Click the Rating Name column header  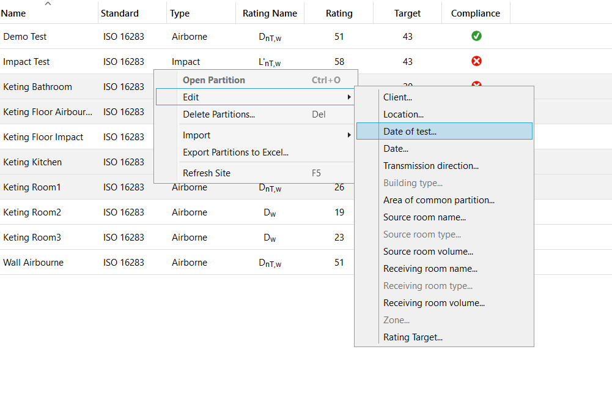click(270, 13)
